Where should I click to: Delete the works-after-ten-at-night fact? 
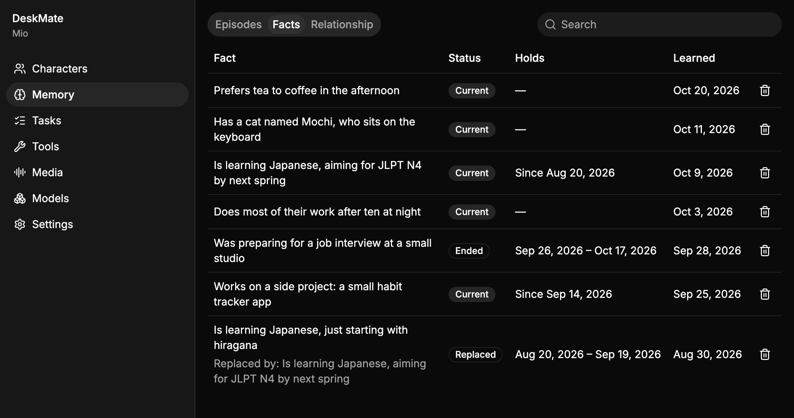(765, 212)
